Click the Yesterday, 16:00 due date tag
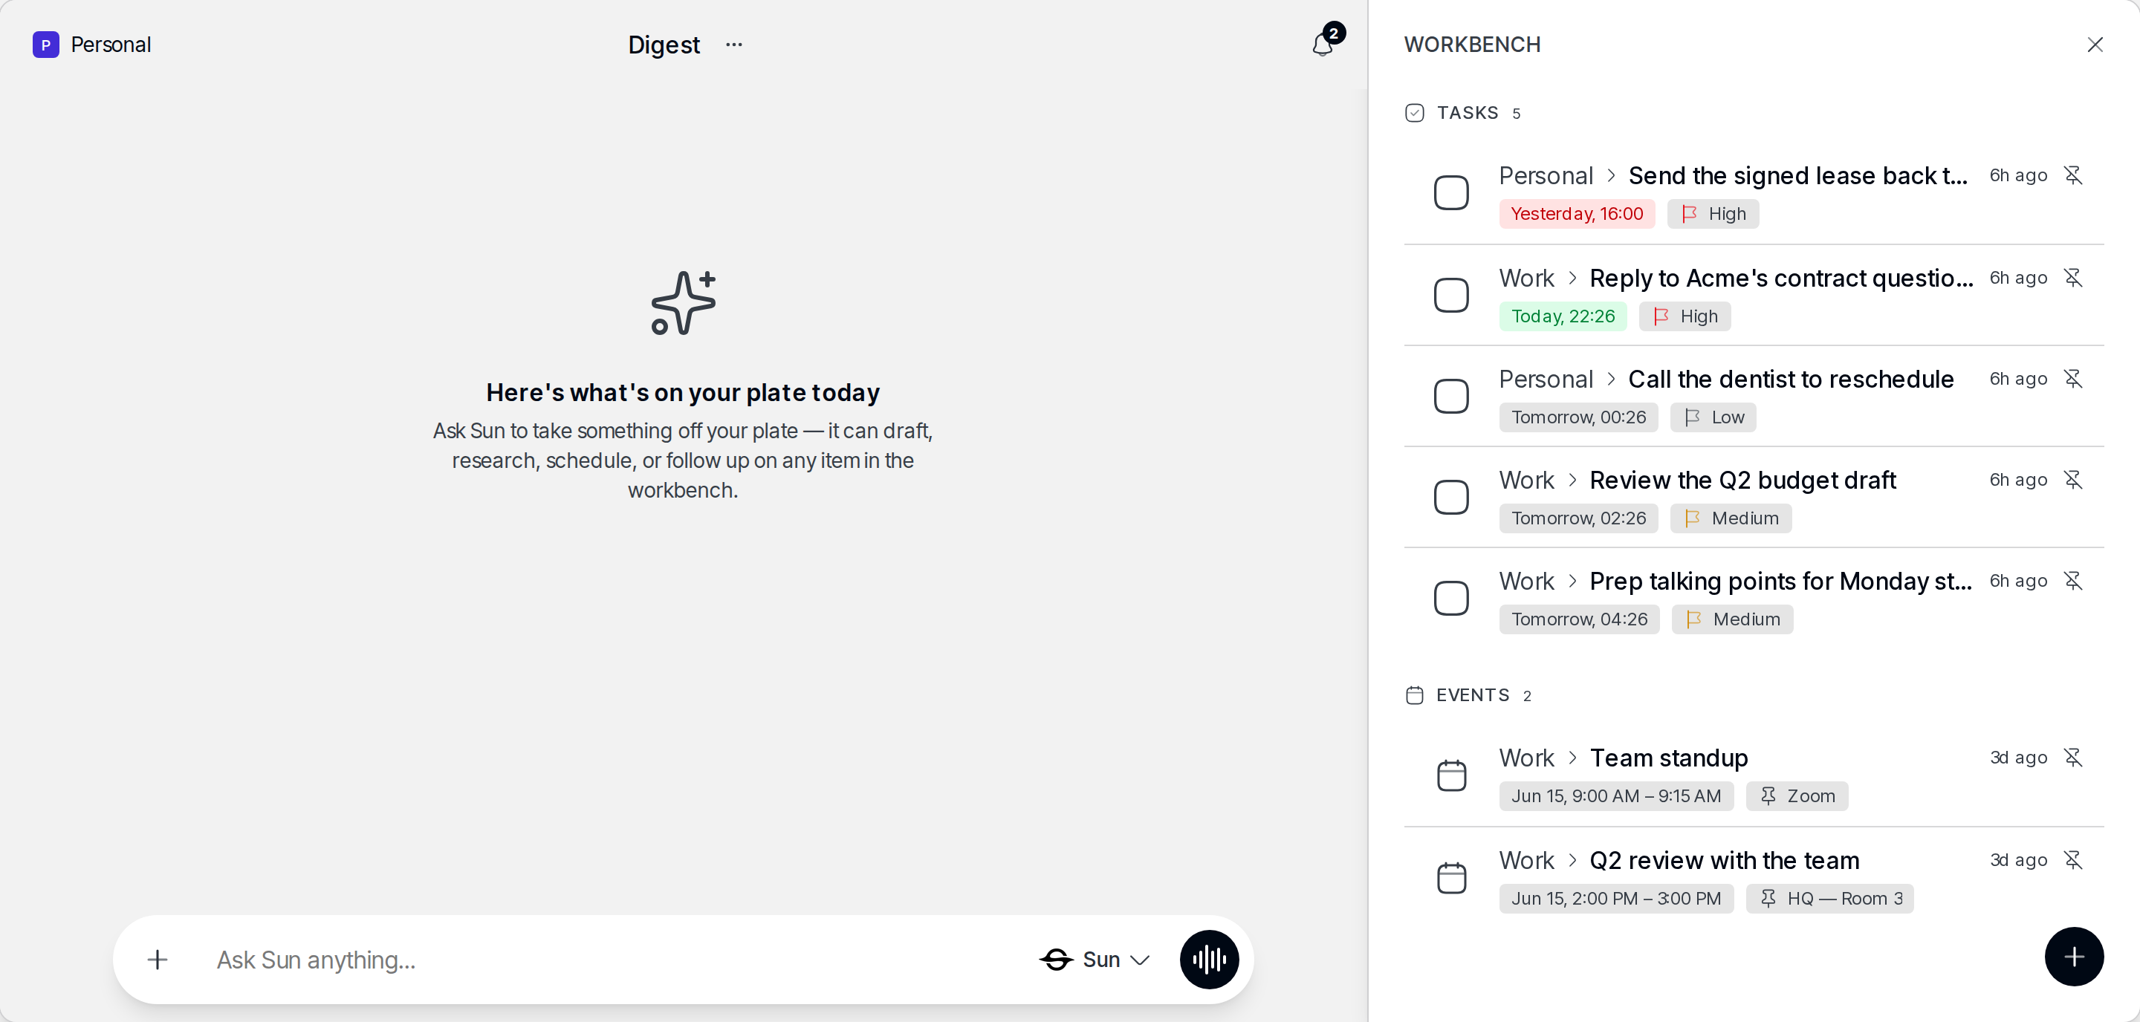This screenshot has width=2140, height=1022. pos(1576,213)
